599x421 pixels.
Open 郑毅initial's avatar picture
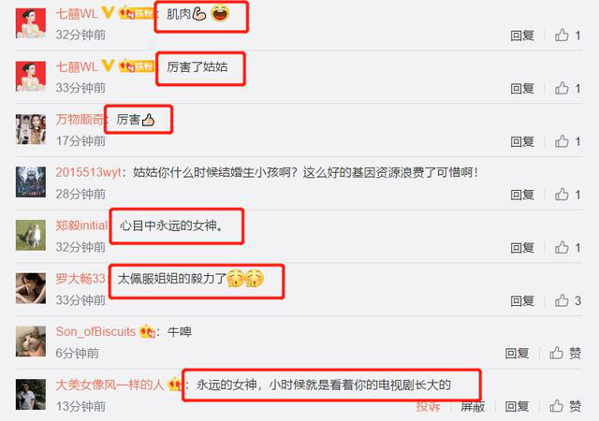pyautogui.click(x=31, y=236)
